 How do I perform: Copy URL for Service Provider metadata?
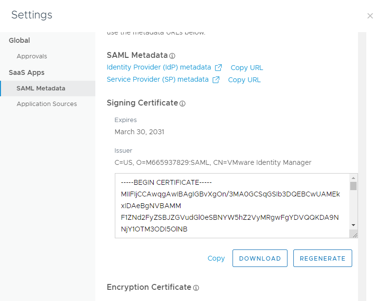tap(244, 80)
